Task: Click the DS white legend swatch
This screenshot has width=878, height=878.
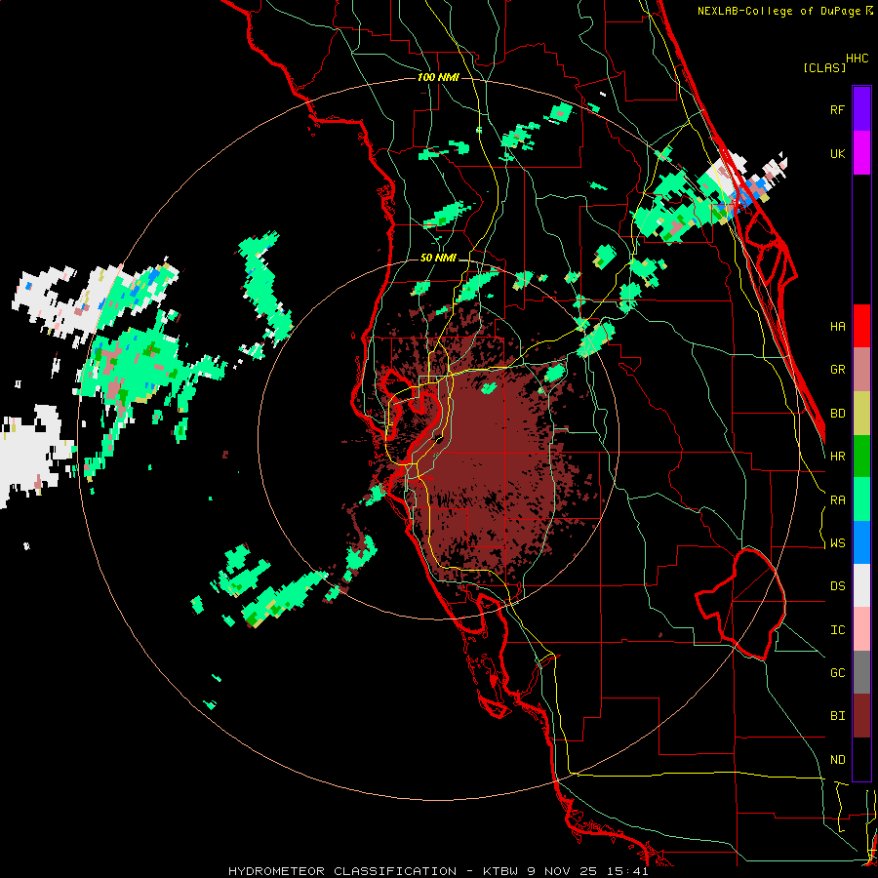Action: (861, 585)
